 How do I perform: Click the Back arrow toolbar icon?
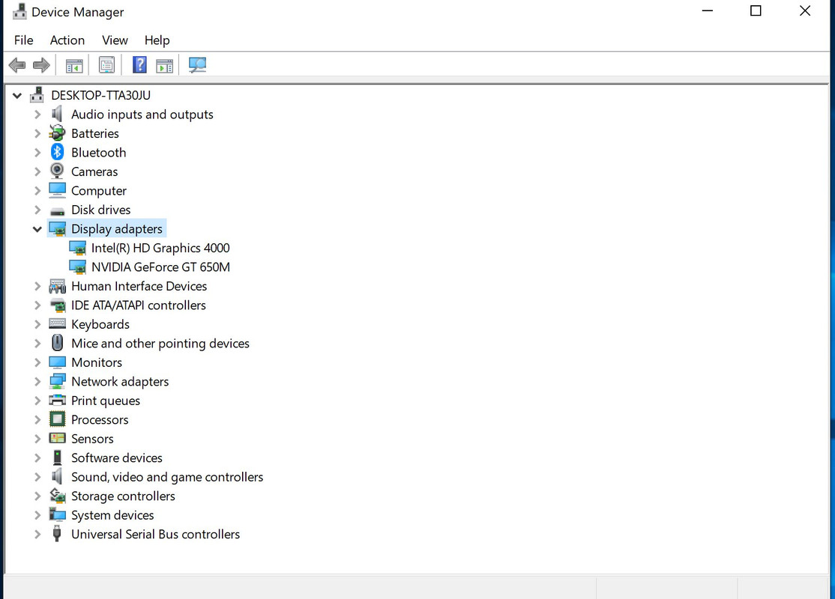pos(17,65)
